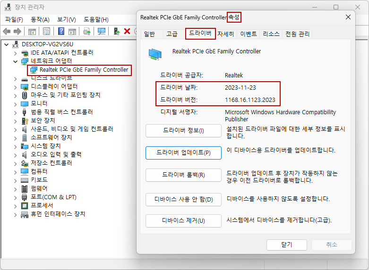Expand the 저장소 컨트롤러 node
This screenshot has height=270, width=369.
tap(15, 163)
